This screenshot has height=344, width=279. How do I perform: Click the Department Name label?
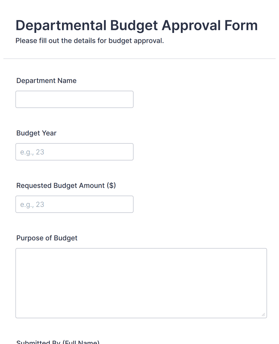click(x=46, y=81)
